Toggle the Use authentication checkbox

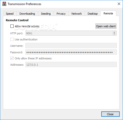12,39
